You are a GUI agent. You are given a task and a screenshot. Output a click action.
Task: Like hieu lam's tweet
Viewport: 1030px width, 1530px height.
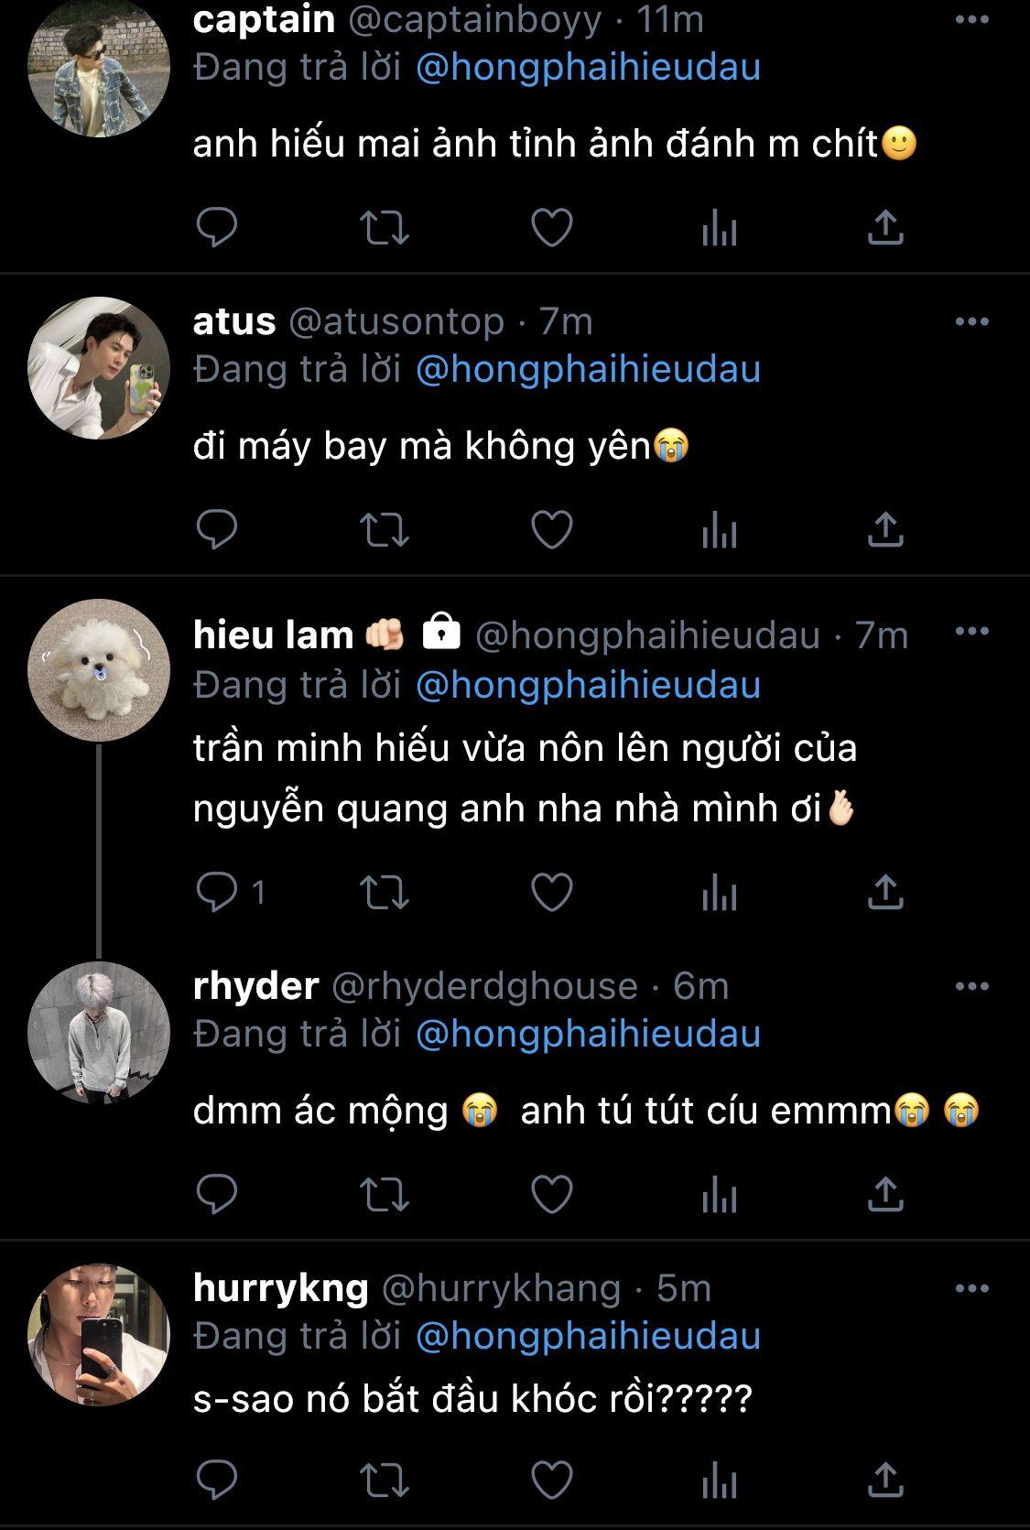(x=552, y=892)
